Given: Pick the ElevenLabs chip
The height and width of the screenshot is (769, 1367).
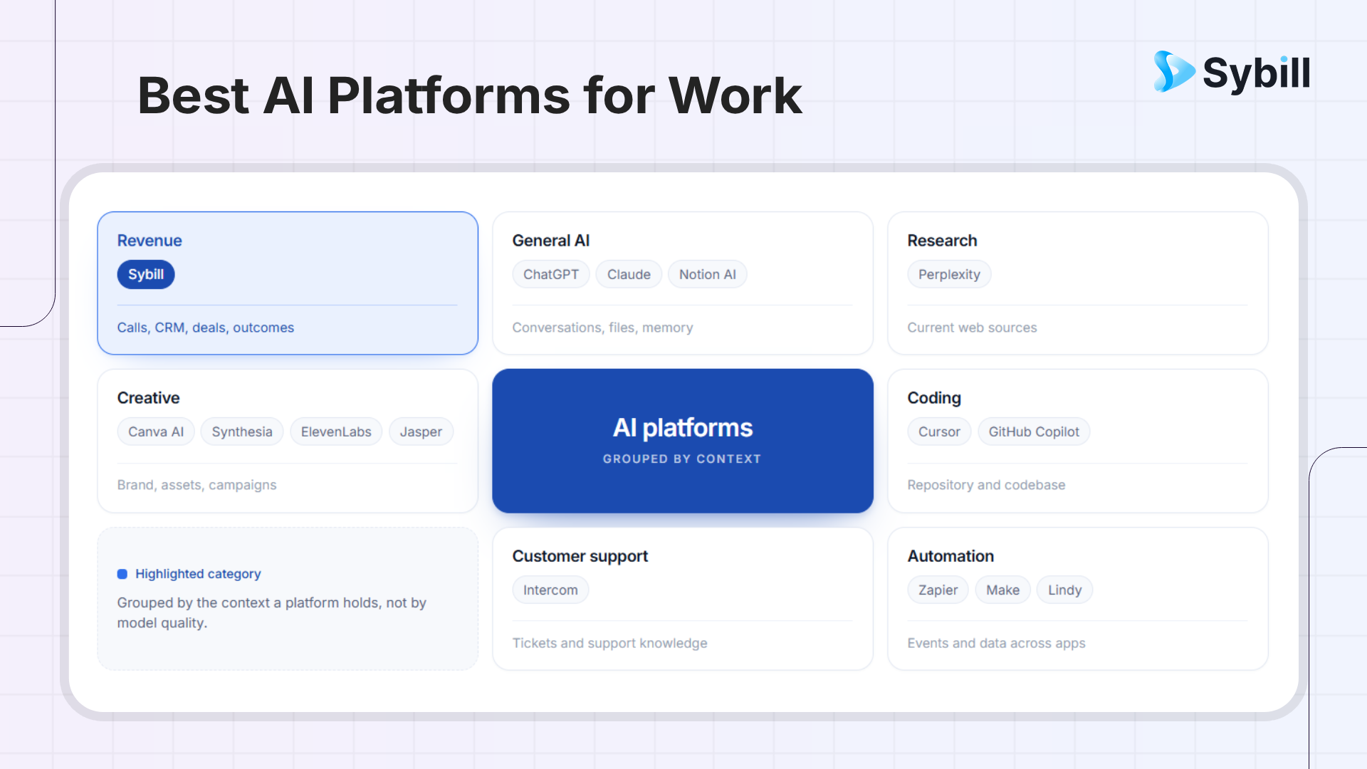Looking at the screenshot, I should pyautogui.click(x=336, y=431).
